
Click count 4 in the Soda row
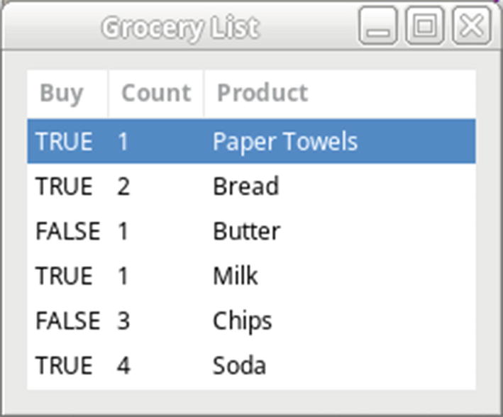click(x=123, y=365)
